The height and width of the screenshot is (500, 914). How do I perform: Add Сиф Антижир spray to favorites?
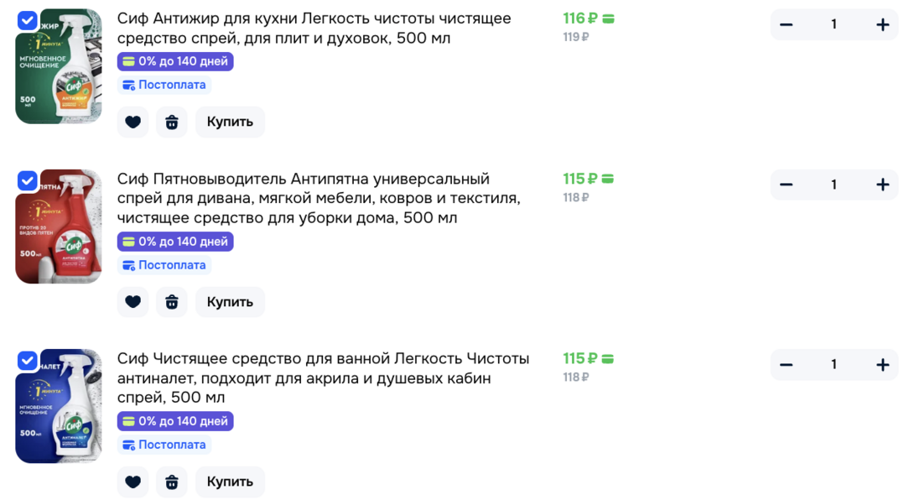[132, 122]
